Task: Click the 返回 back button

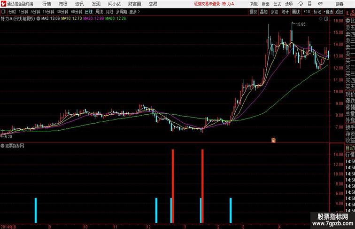Action: [339, 12]
